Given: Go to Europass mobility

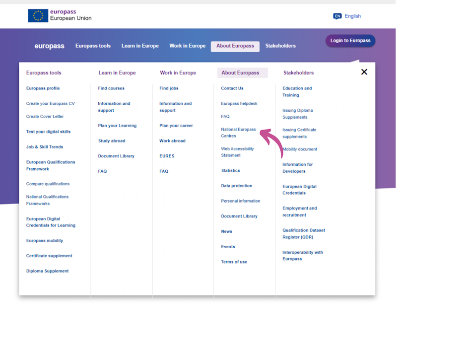Looking at the screenshot, I should (45, 241).
